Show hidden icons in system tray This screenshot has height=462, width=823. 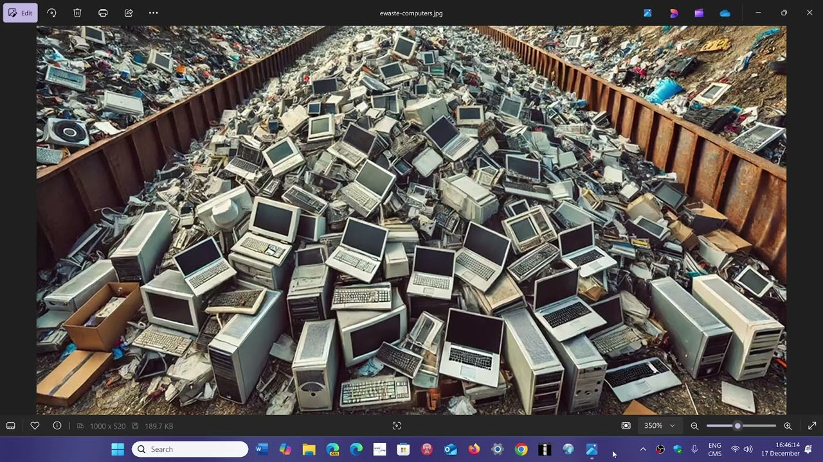coord(642,449)
